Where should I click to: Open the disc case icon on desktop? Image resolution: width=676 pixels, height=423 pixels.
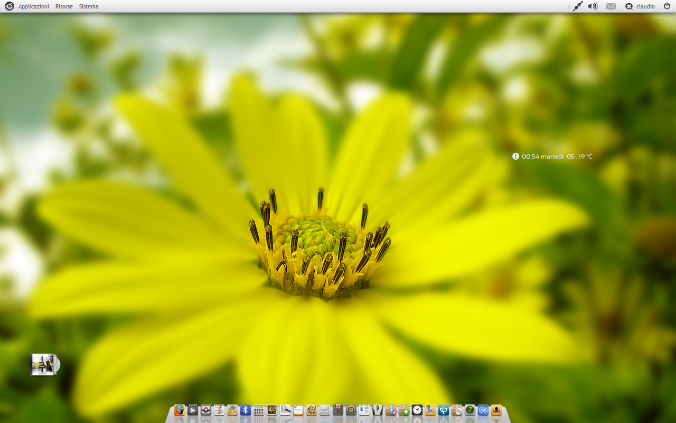point(45,365)
